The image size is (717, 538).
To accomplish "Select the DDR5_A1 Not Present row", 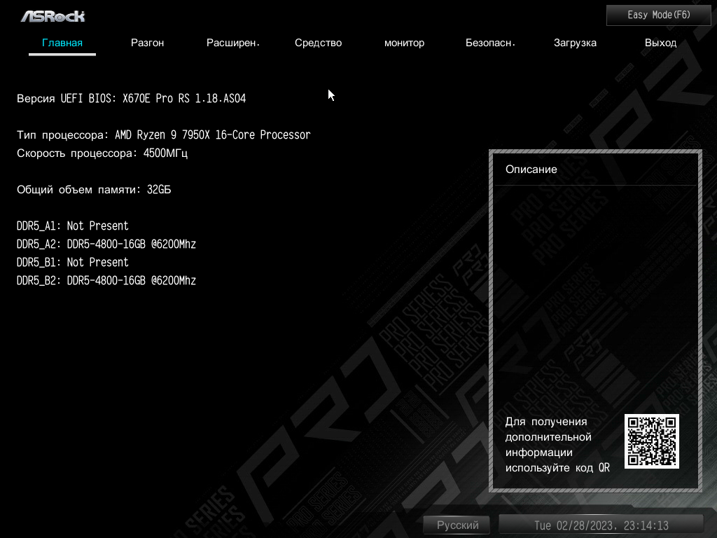I will (73, 226).
